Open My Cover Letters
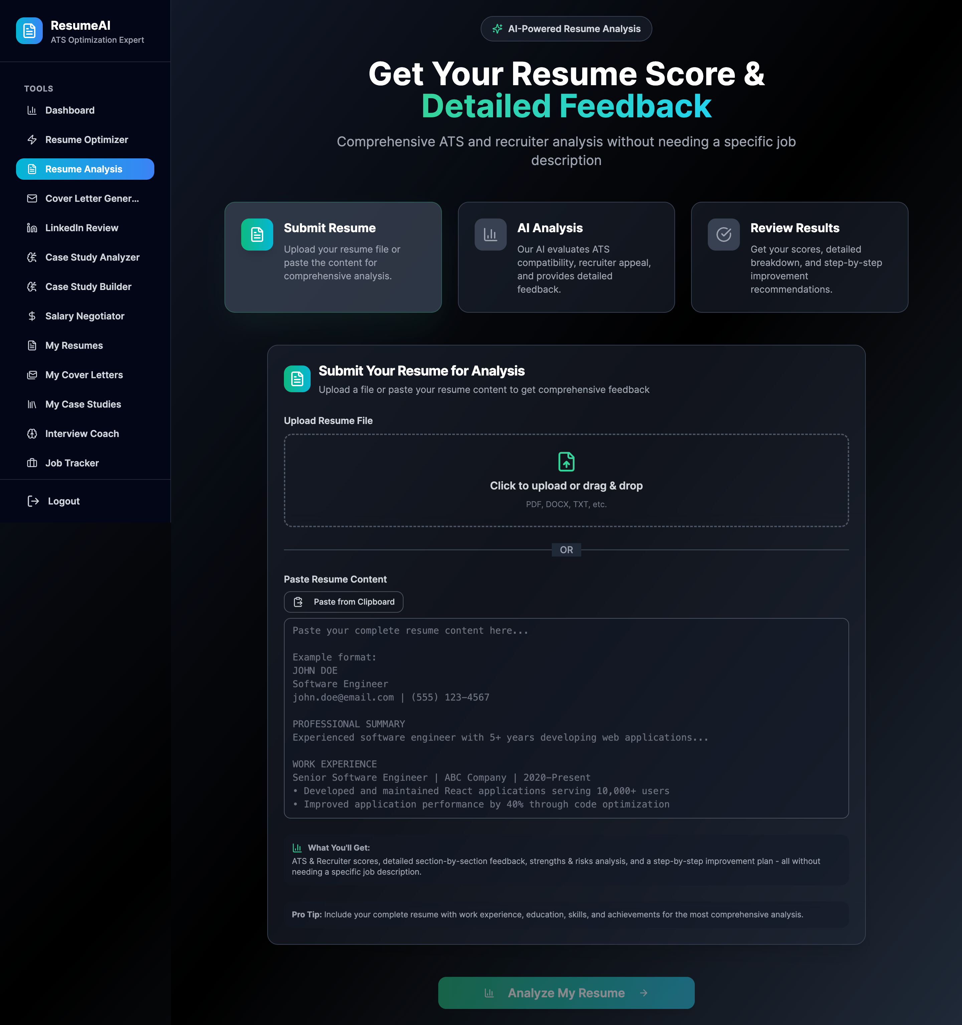The image size is (962, 1025). click(x=84, y=375)
